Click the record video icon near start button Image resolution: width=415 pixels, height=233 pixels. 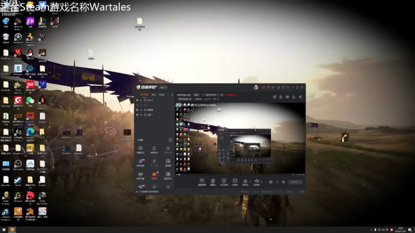[x=270, y=182]
